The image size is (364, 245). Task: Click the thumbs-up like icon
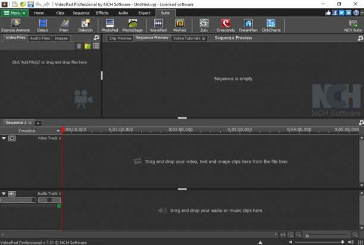click(328, 12)
